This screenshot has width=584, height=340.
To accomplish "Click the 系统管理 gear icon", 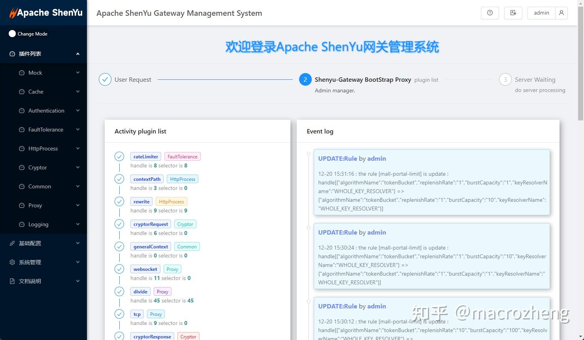I will (12, 262).
